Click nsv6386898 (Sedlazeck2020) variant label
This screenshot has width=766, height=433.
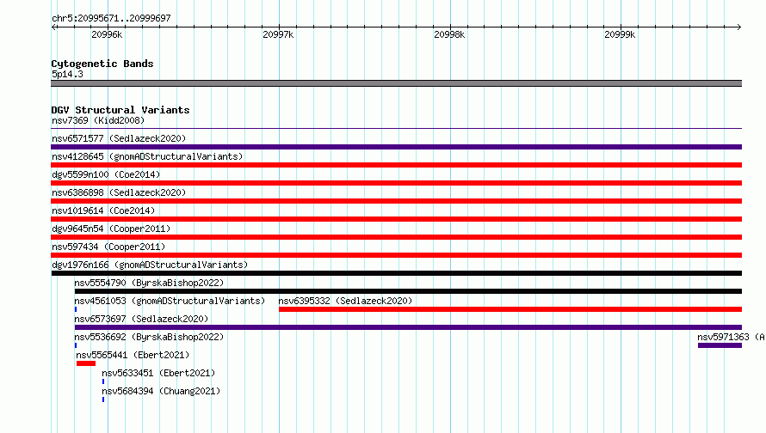click(x=119, y=192)
